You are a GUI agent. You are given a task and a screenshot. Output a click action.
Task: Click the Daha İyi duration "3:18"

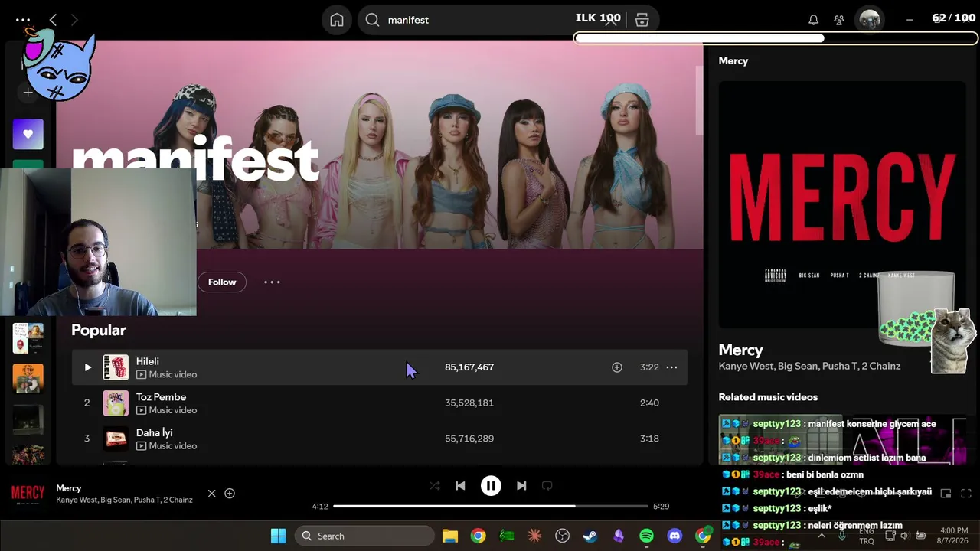click(x=649, y=439)
